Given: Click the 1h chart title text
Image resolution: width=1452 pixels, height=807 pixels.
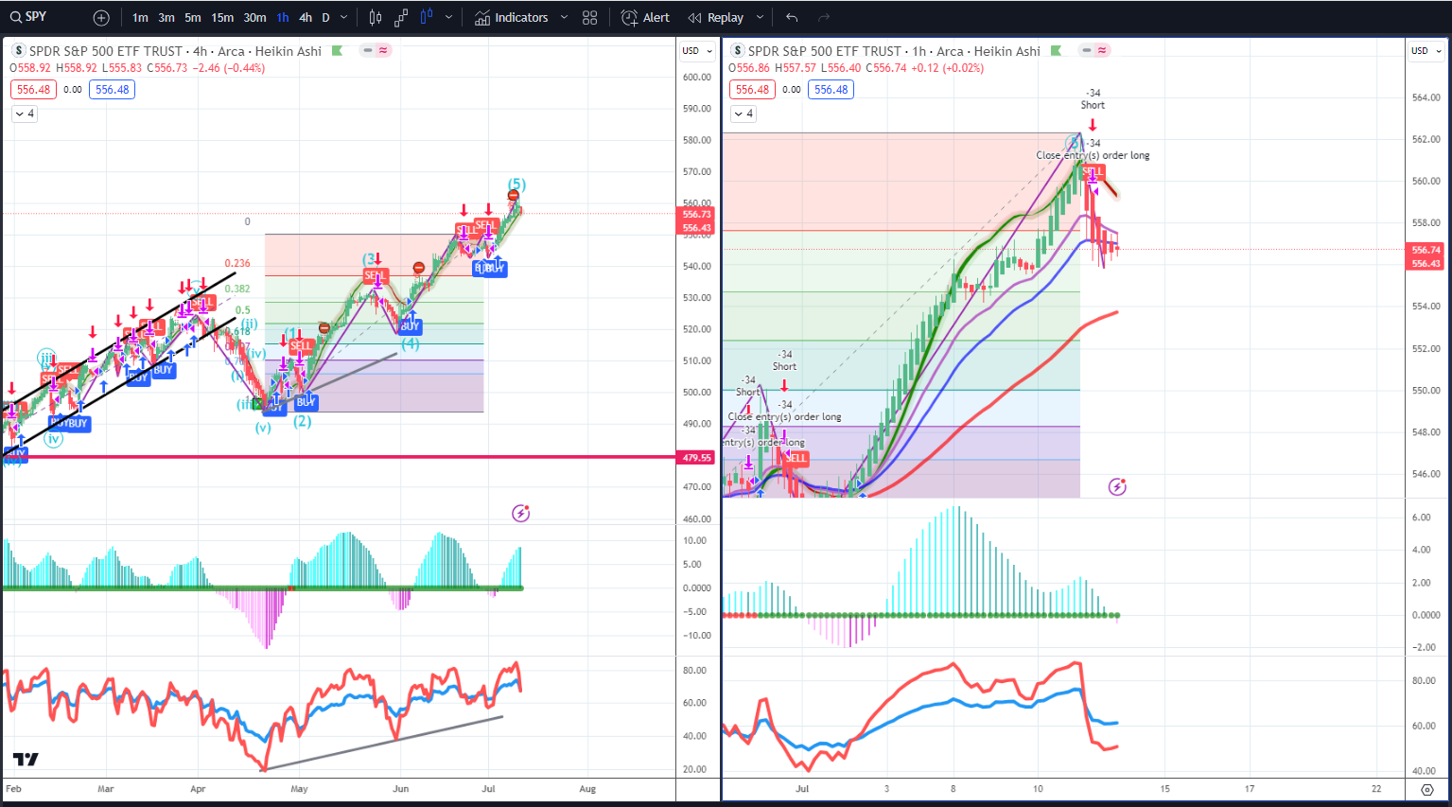Looking at the screenshot, I should pos(894,51).
